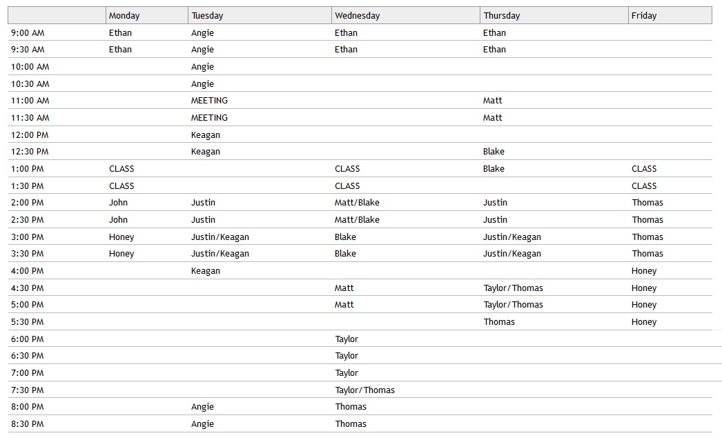
Task: Click Matt/Blake in Wednesday's 2:00 PM slot
Action: tap(357, 203)
